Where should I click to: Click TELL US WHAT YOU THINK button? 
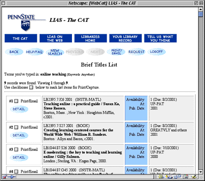coord(160,38)
